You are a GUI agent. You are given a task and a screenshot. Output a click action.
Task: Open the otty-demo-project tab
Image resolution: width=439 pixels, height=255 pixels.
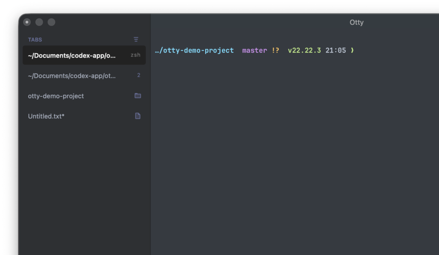point(84,96)
